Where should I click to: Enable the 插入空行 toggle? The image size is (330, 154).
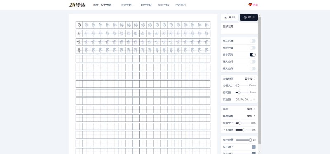coord(252,62)
